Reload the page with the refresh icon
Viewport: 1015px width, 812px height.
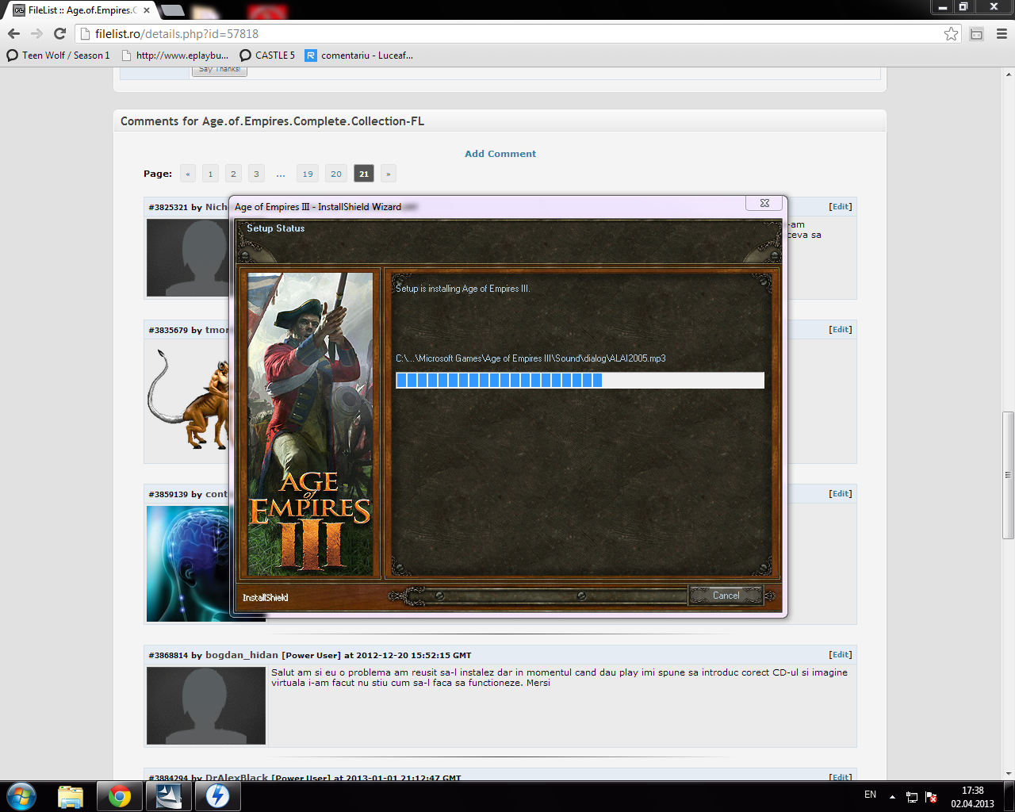click(59, 33)
